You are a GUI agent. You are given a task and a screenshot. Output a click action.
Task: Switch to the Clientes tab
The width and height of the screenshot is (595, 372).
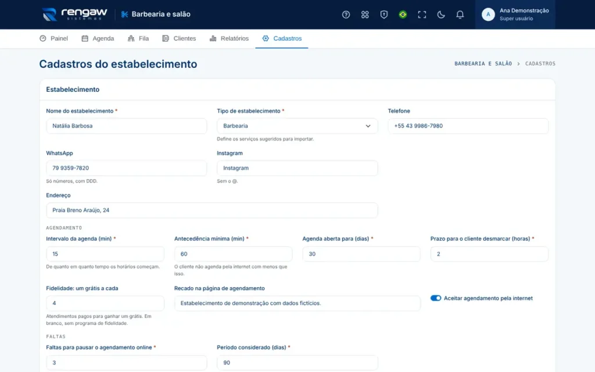[x=179, y=38]
